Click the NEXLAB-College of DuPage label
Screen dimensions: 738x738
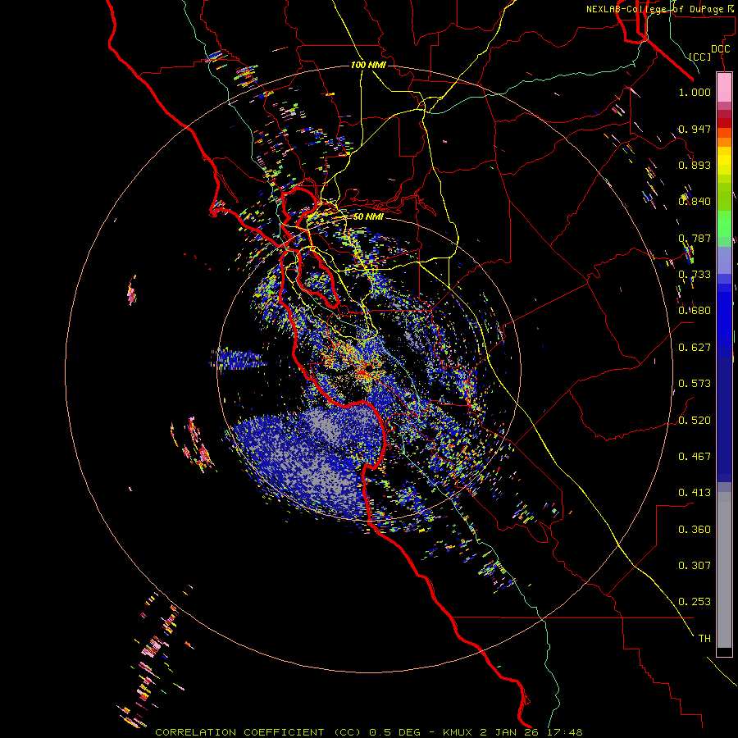(659, 9)
